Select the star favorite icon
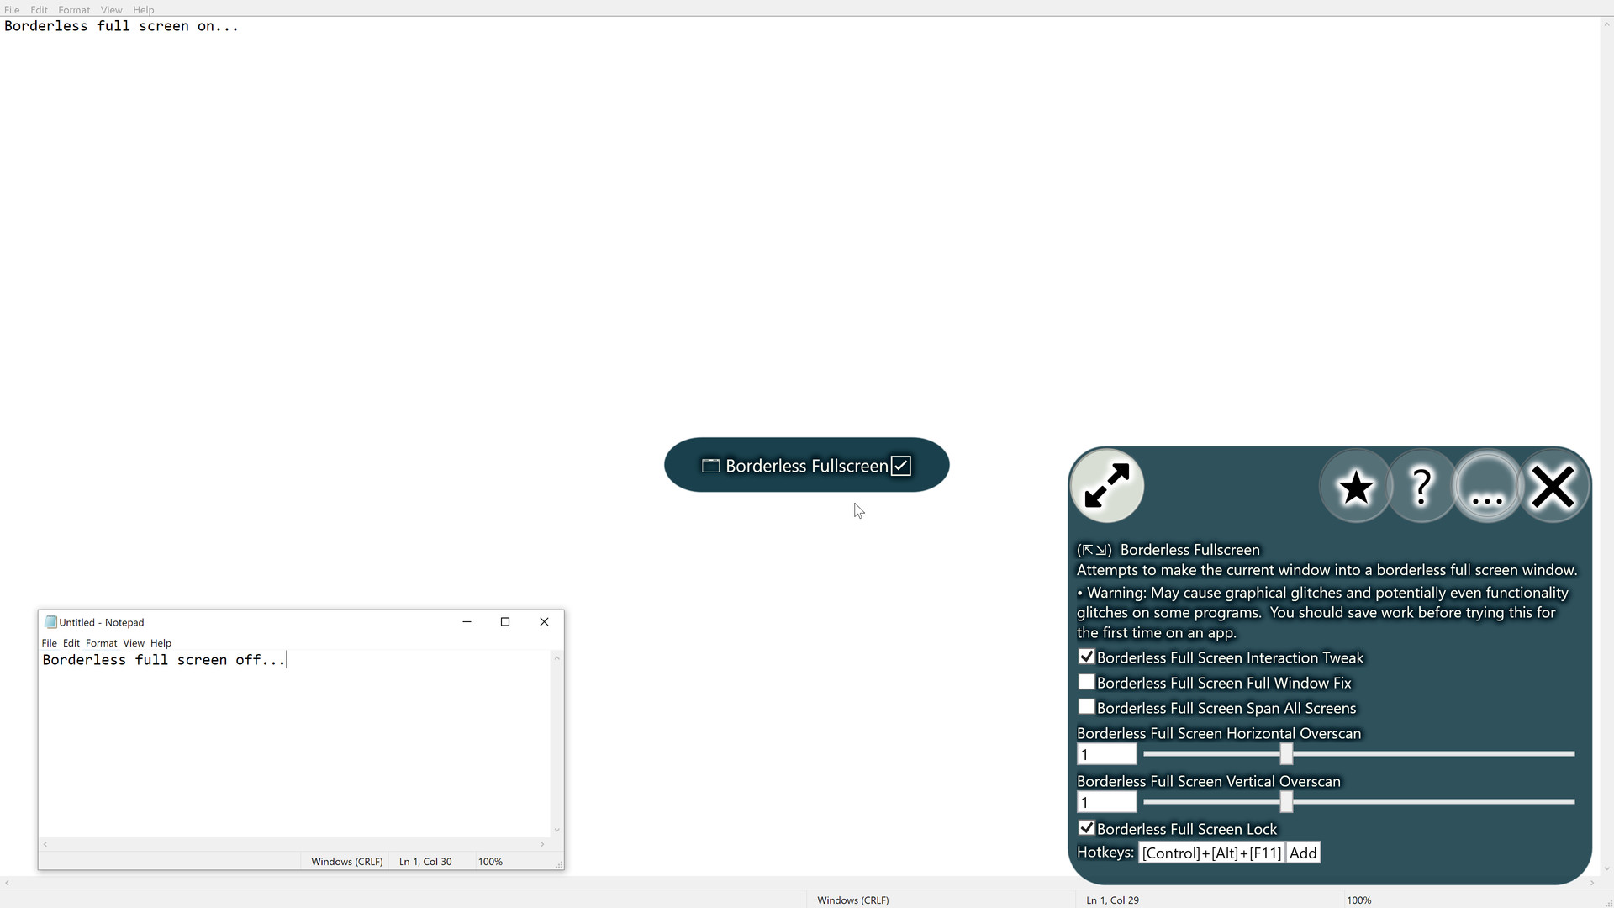This screenshot has width=1614, height=908. (1355, 486)
